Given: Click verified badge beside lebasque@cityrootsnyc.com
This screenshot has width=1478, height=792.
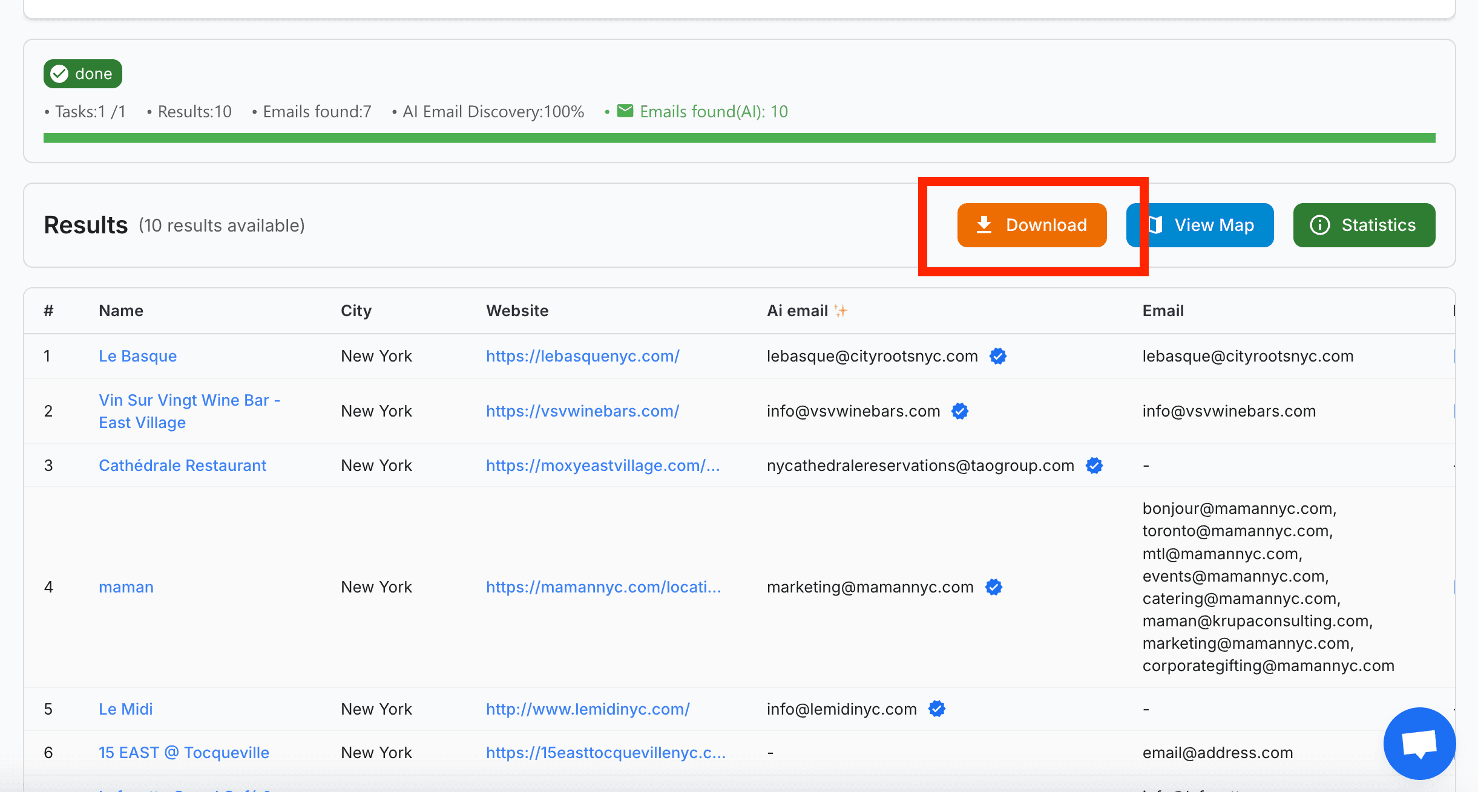Looking at the screenshot, I should point(998,356).
